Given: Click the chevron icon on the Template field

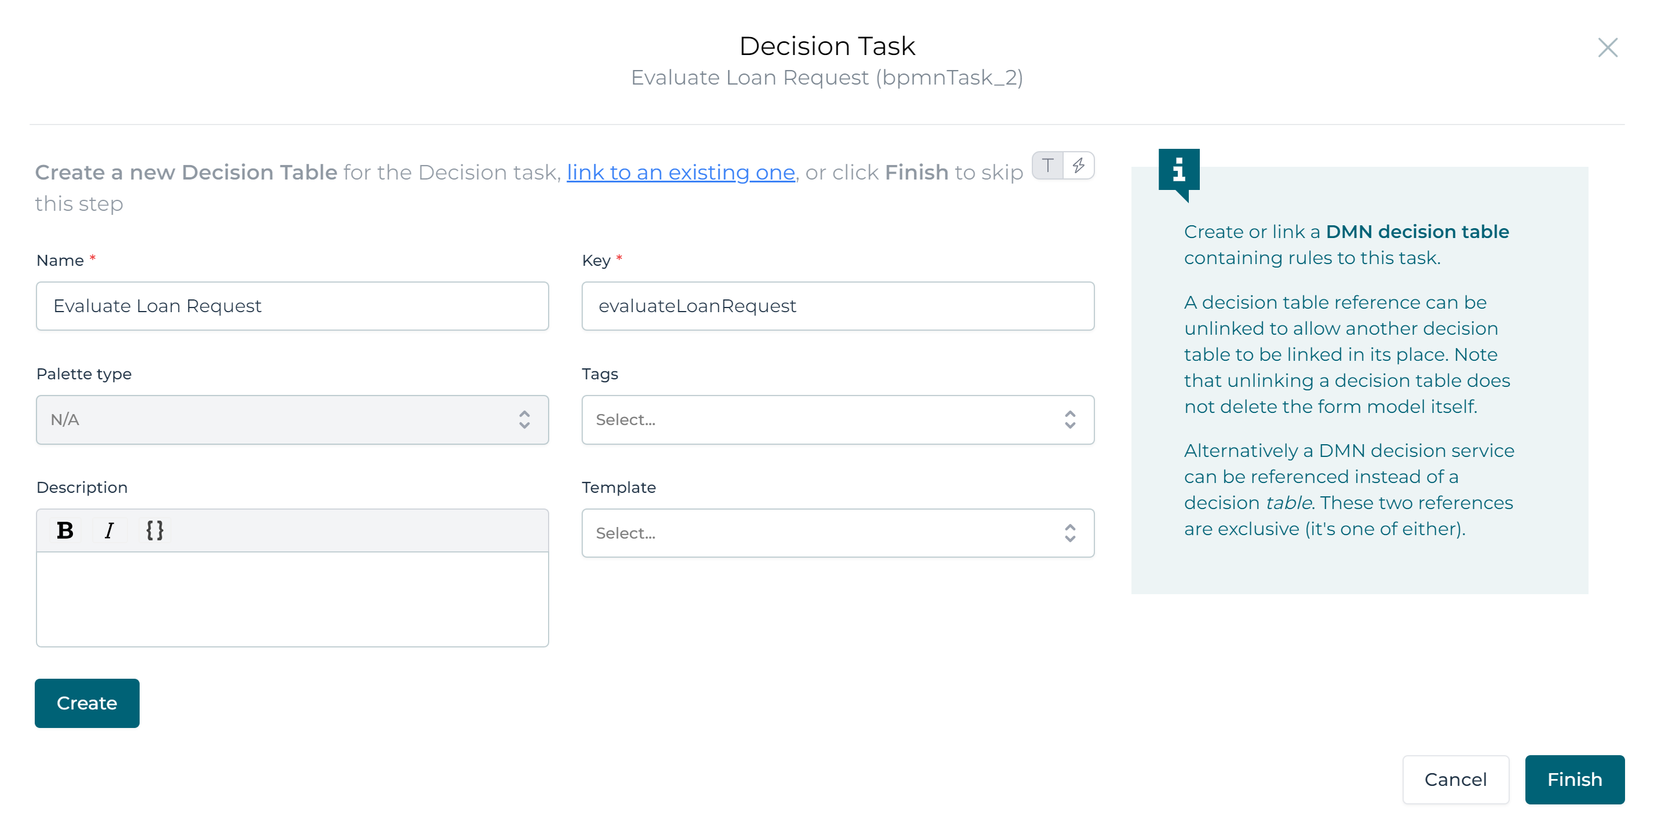Looking at the screenshot, I should 1069,533.
